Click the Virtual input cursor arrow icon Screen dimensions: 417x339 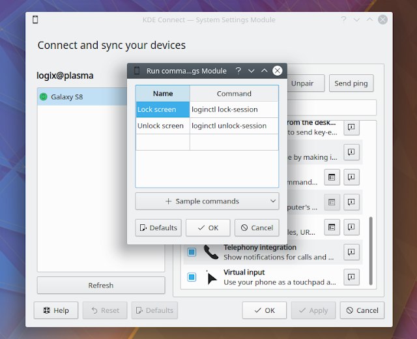coord(211,278)
